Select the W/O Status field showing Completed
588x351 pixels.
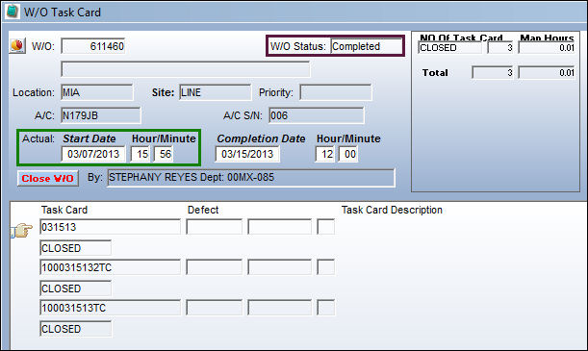(367, 46)
